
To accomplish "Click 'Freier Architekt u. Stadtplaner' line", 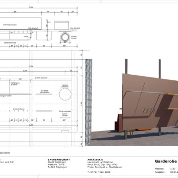I will [105, 167].
